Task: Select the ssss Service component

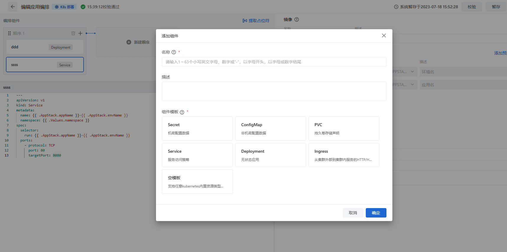Action: (x=45, y=65)
